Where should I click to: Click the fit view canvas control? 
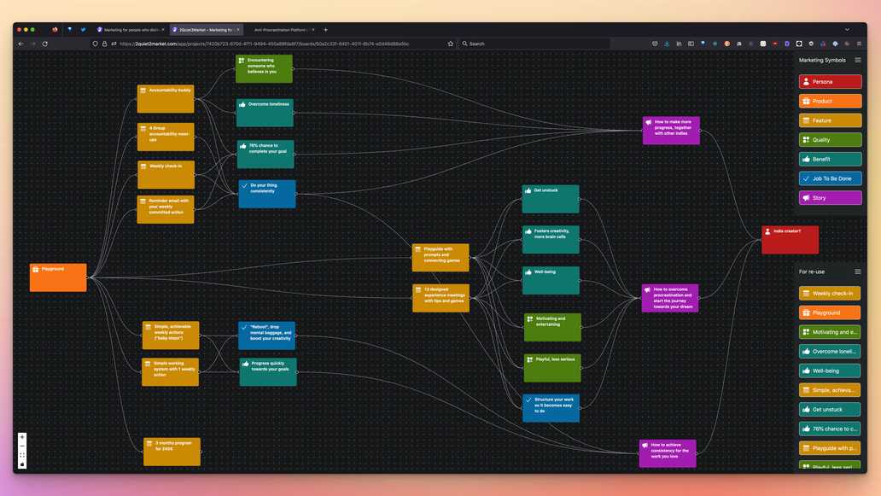[x=22, y=456]
